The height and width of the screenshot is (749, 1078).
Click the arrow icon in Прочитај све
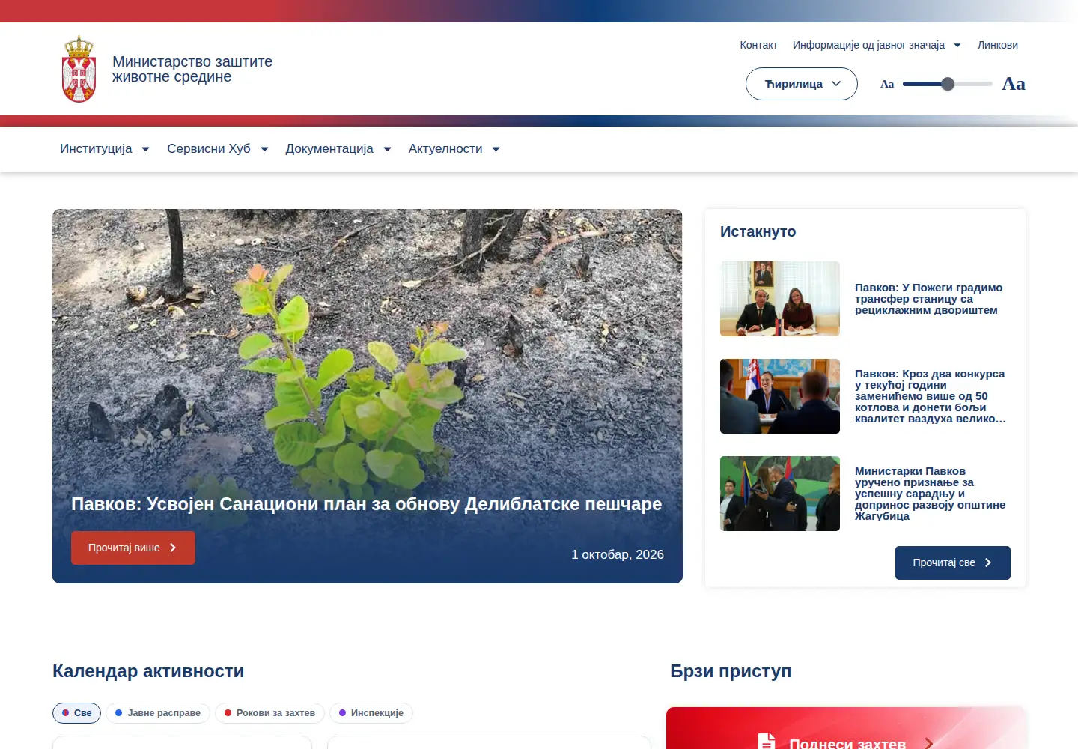tap(988, 562)
